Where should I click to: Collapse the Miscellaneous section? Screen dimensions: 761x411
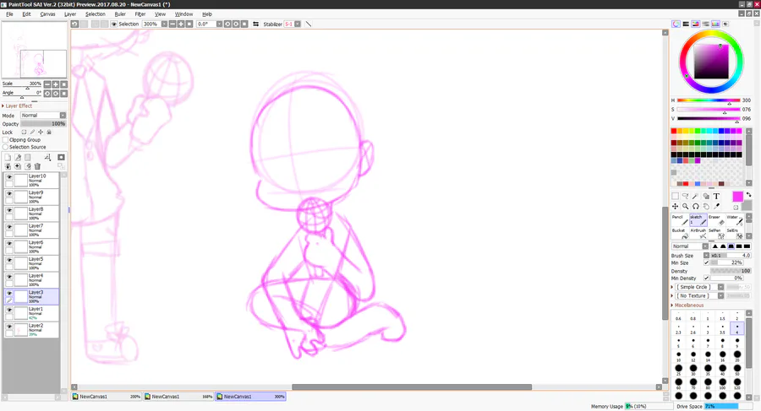pyautogui.click(x=687, y=306)
